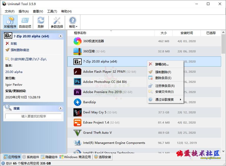Image resolution: width=226 pixels, height=166 pixels.
Task: Choose 安装文件夹(I) in the context menu
Action: [165, 92]
